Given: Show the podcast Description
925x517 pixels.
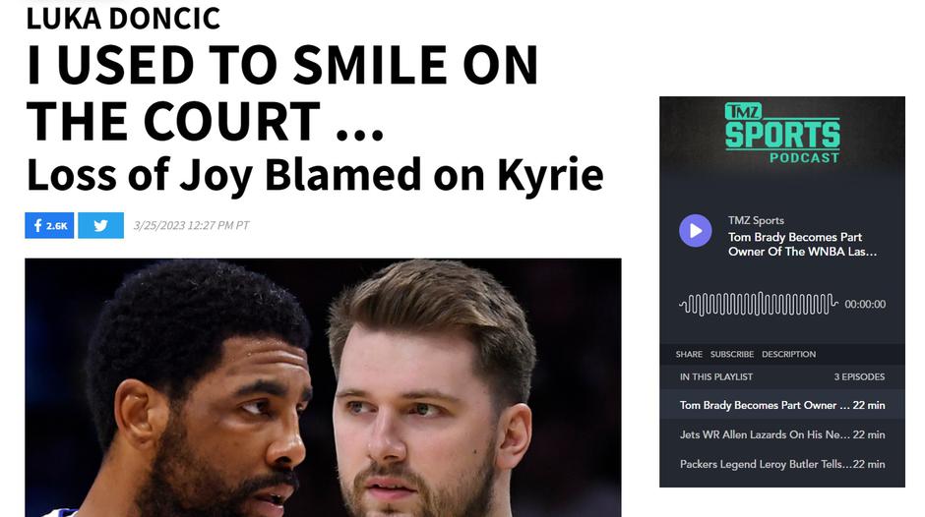Looking at the screenshot, I should coord(789,354).
